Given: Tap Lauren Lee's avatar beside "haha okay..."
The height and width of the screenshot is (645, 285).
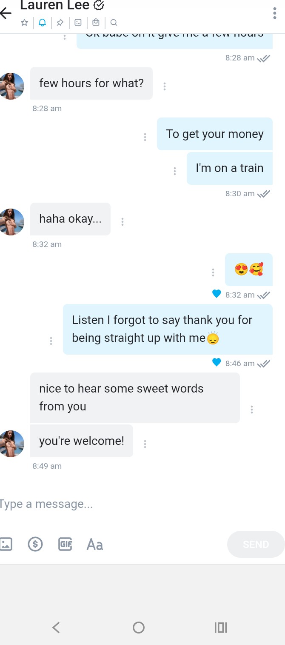Looking at the screenshot, I should (12, 222).
